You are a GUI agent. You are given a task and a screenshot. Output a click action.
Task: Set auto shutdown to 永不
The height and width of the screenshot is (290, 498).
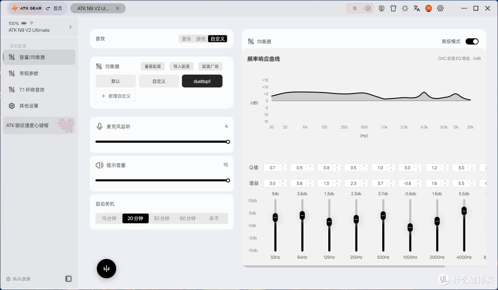(x=214, y=218)
